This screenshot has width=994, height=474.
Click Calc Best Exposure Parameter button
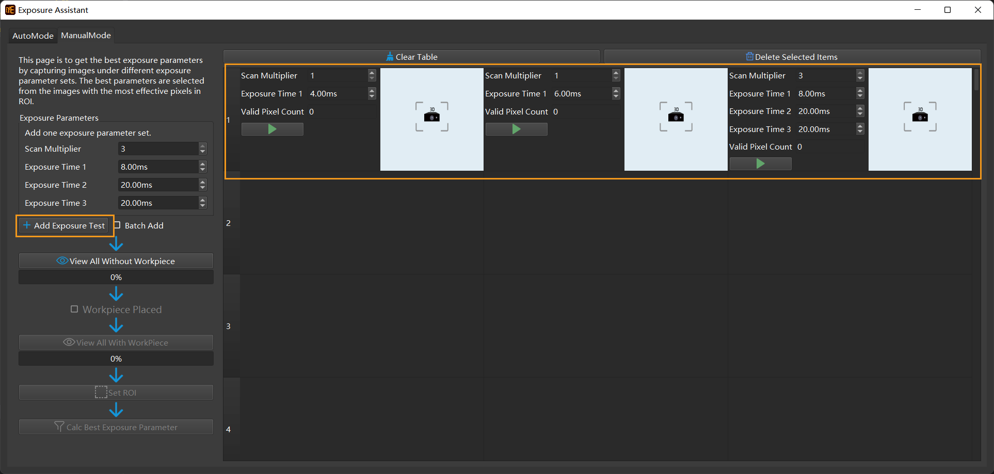pos(116,427)
